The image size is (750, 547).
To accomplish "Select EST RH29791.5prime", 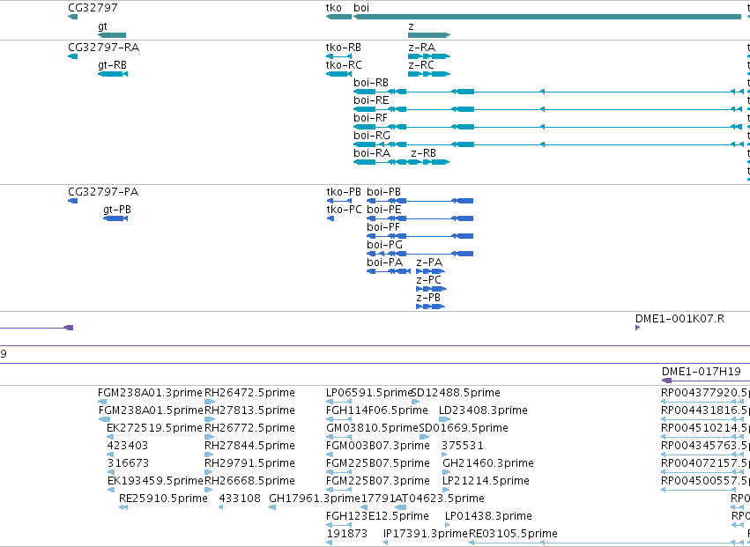I will coord(208,472).
